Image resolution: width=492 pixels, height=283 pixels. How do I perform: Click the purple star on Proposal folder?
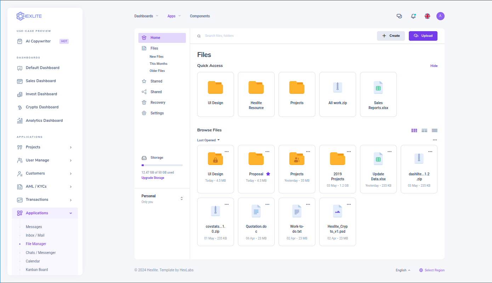click(268, 174)
